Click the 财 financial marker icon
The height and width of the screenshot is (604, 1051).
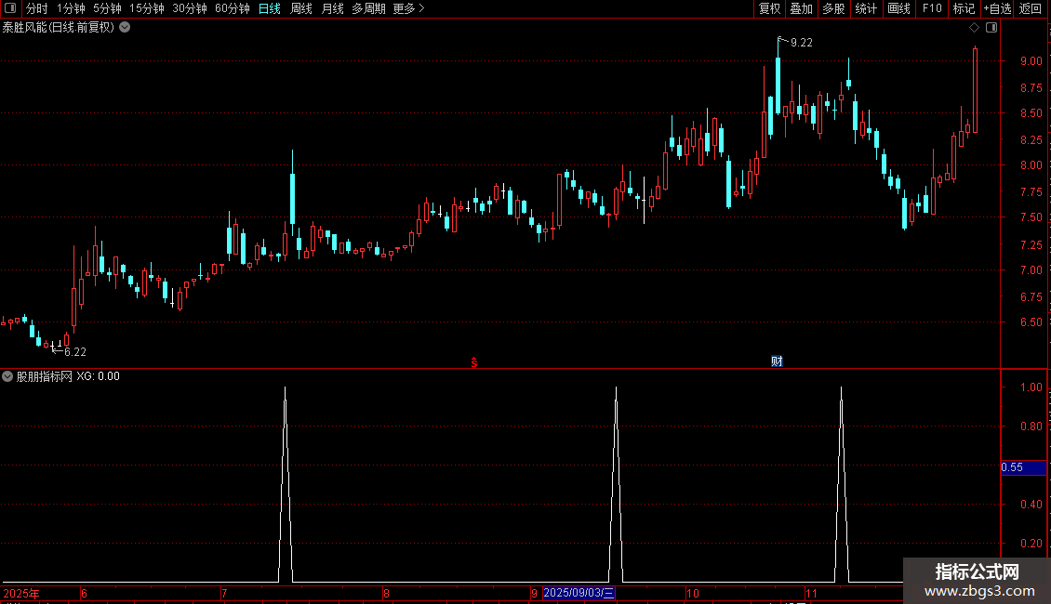click(777, 361)
